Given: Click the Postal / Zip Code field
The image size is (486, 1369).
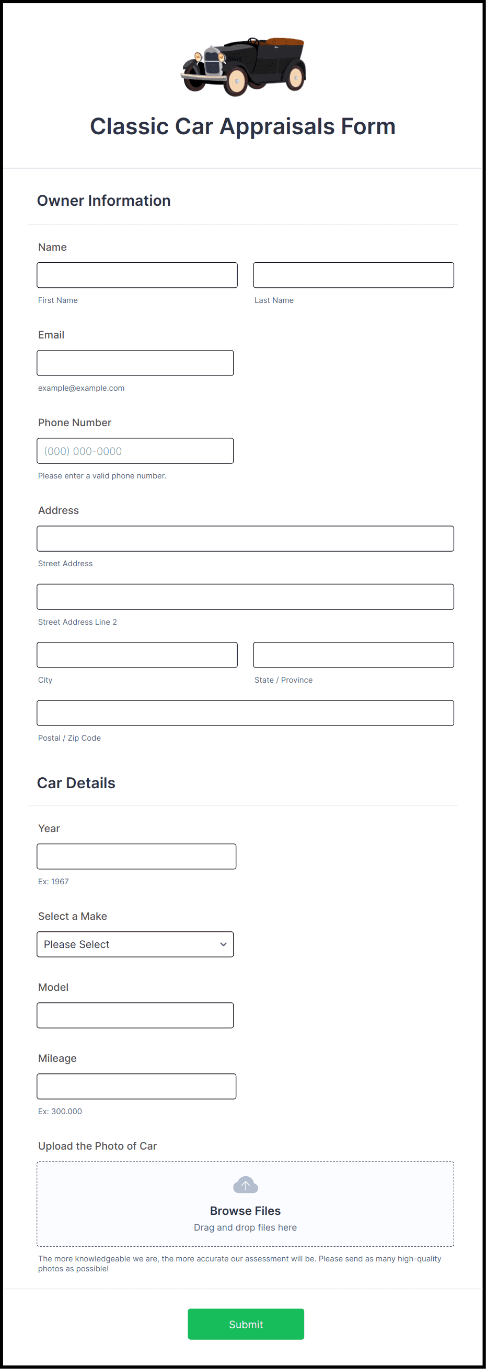Looking at the screenshot, I should [245, 712].
